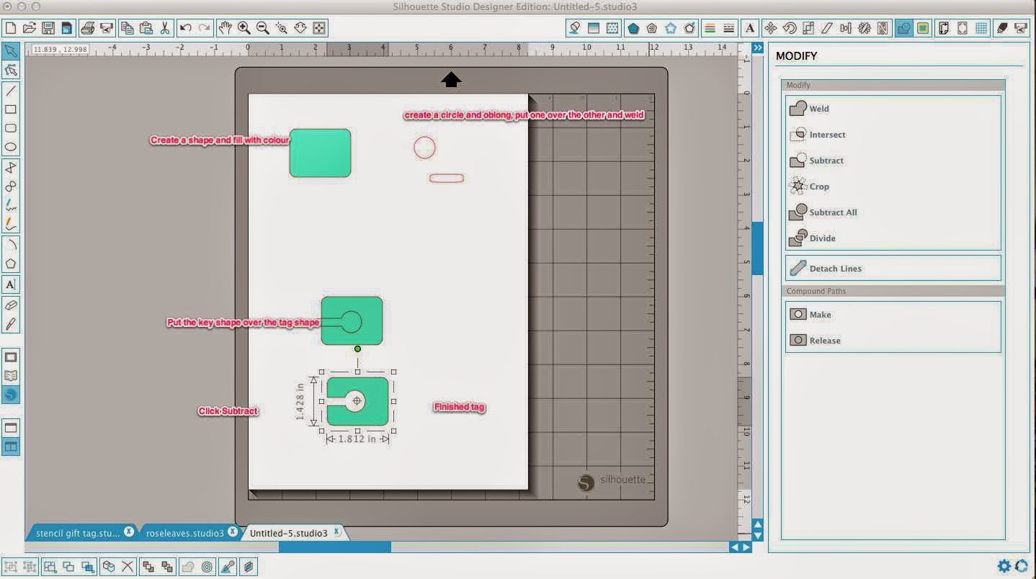Screen dimensions: 1036x579
Task: Select the Eraser tool
Action: (x=11, y=305)
